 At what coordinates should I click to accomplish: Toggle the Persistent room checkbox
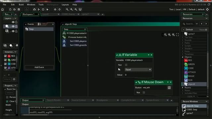pyautogui.click(x=7, y=97)
